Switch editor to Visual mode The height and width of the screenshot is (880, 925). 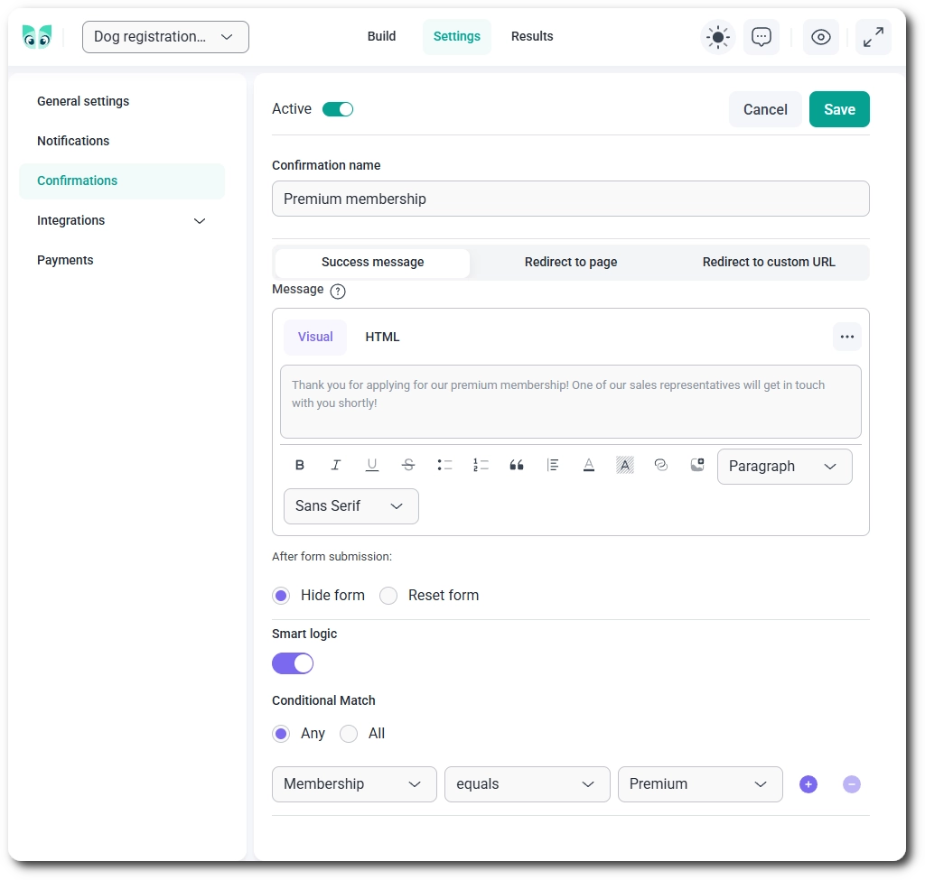[315, 338]
